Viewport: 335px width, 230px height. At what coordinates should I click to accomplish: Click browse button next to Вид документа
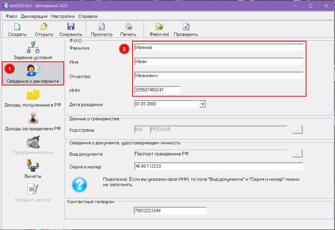pyautogui.click(x=297, y=154)
